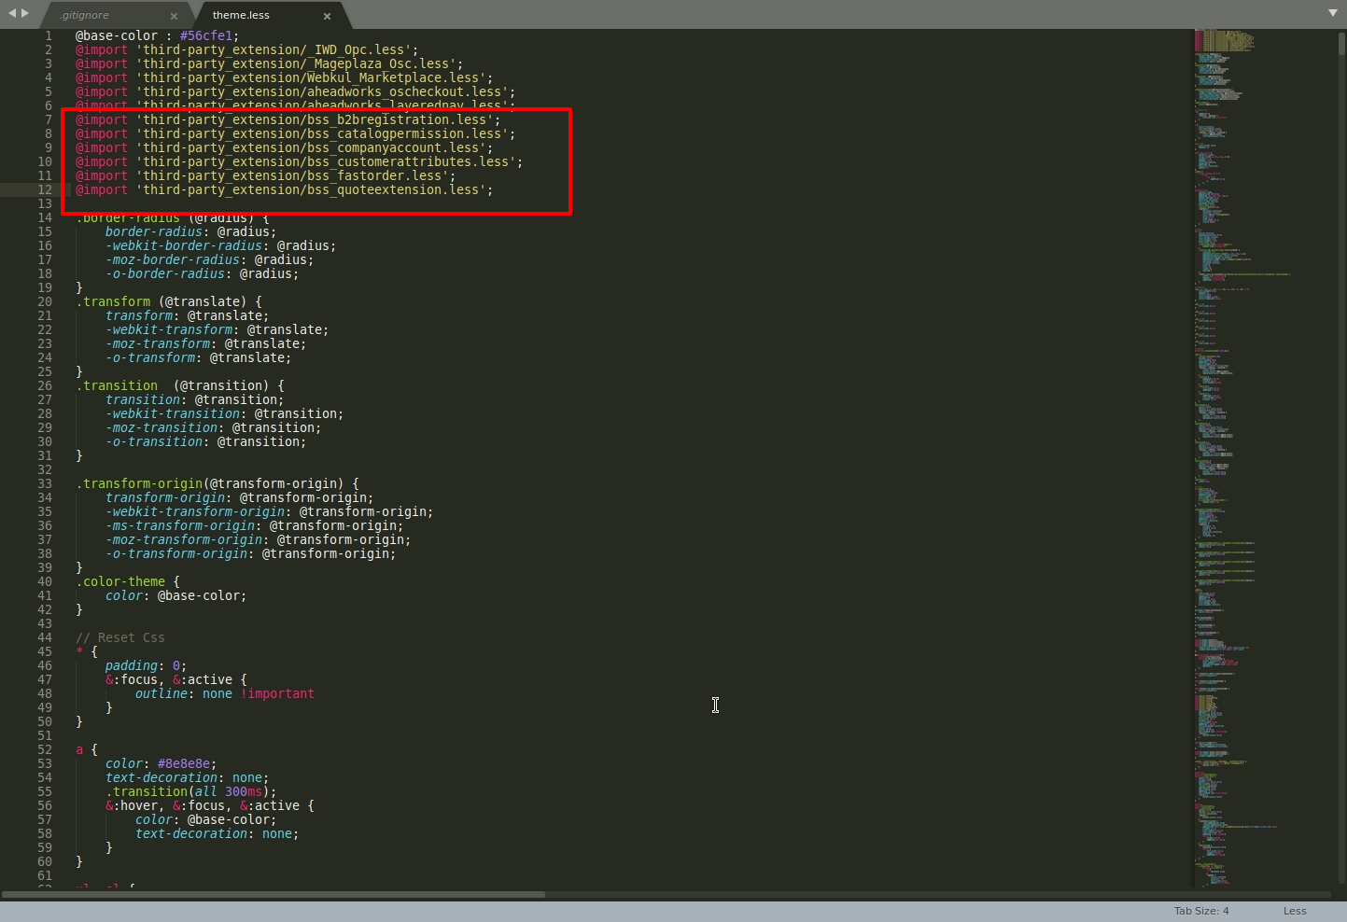Screen dimensions: 1347x922
Task: Go to next tab with right arrow
Action: point(25,13)
